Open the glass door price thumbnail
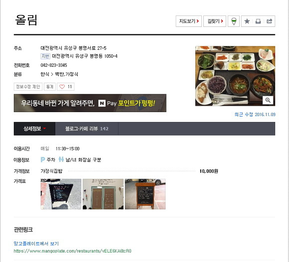This screenshot has width=289, height=262. tap(103, 194)
